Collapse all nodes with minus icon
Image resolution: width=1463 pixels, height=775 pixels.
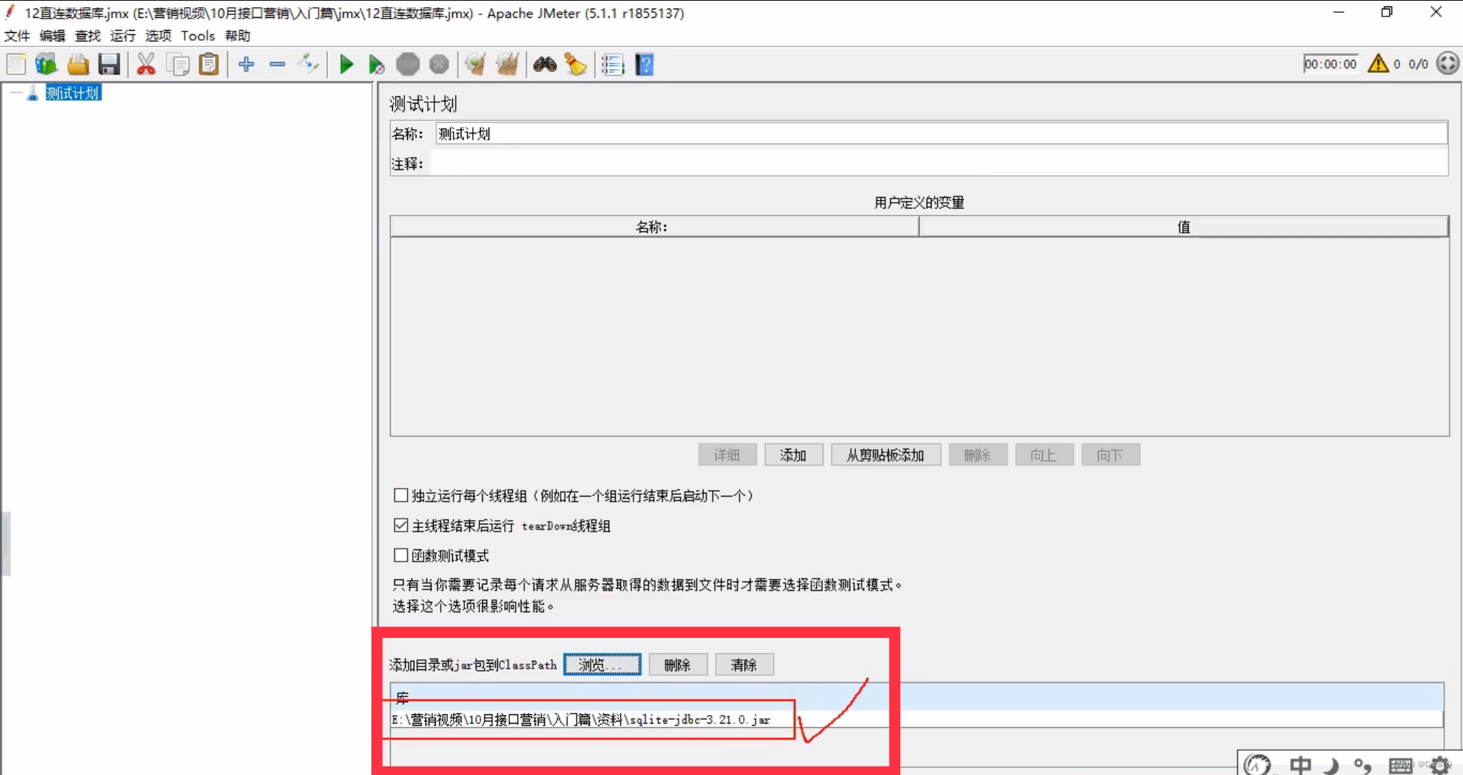tap(277, 64)
